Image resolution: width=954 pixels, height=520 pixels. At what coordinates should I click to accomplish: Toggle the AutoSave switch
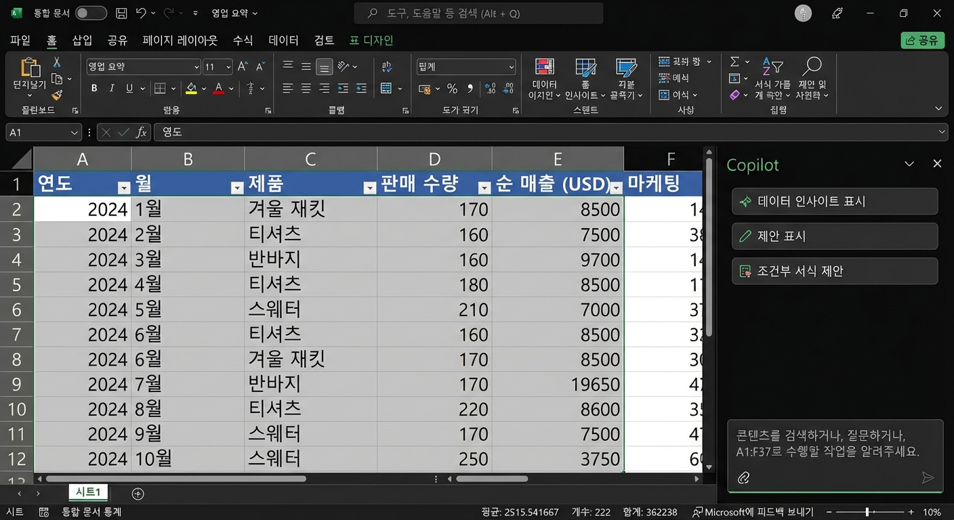point(91,13)
